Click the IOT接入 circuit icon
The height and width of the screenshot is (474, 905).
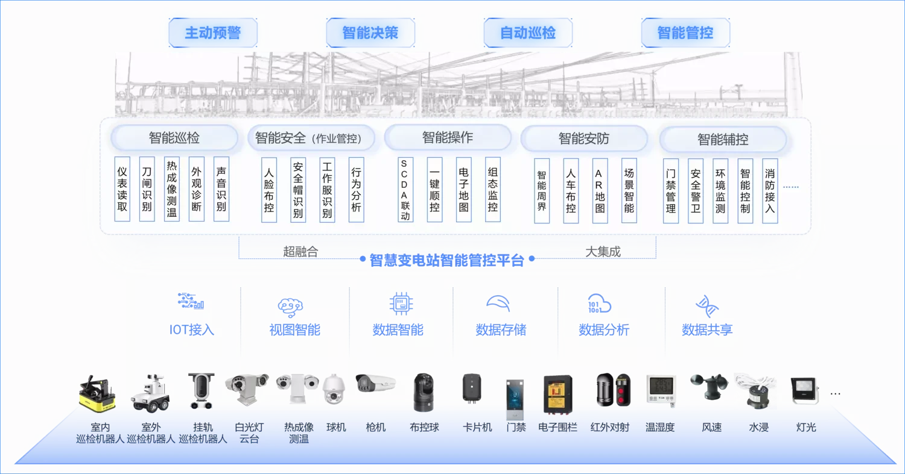tap(191, 302)
